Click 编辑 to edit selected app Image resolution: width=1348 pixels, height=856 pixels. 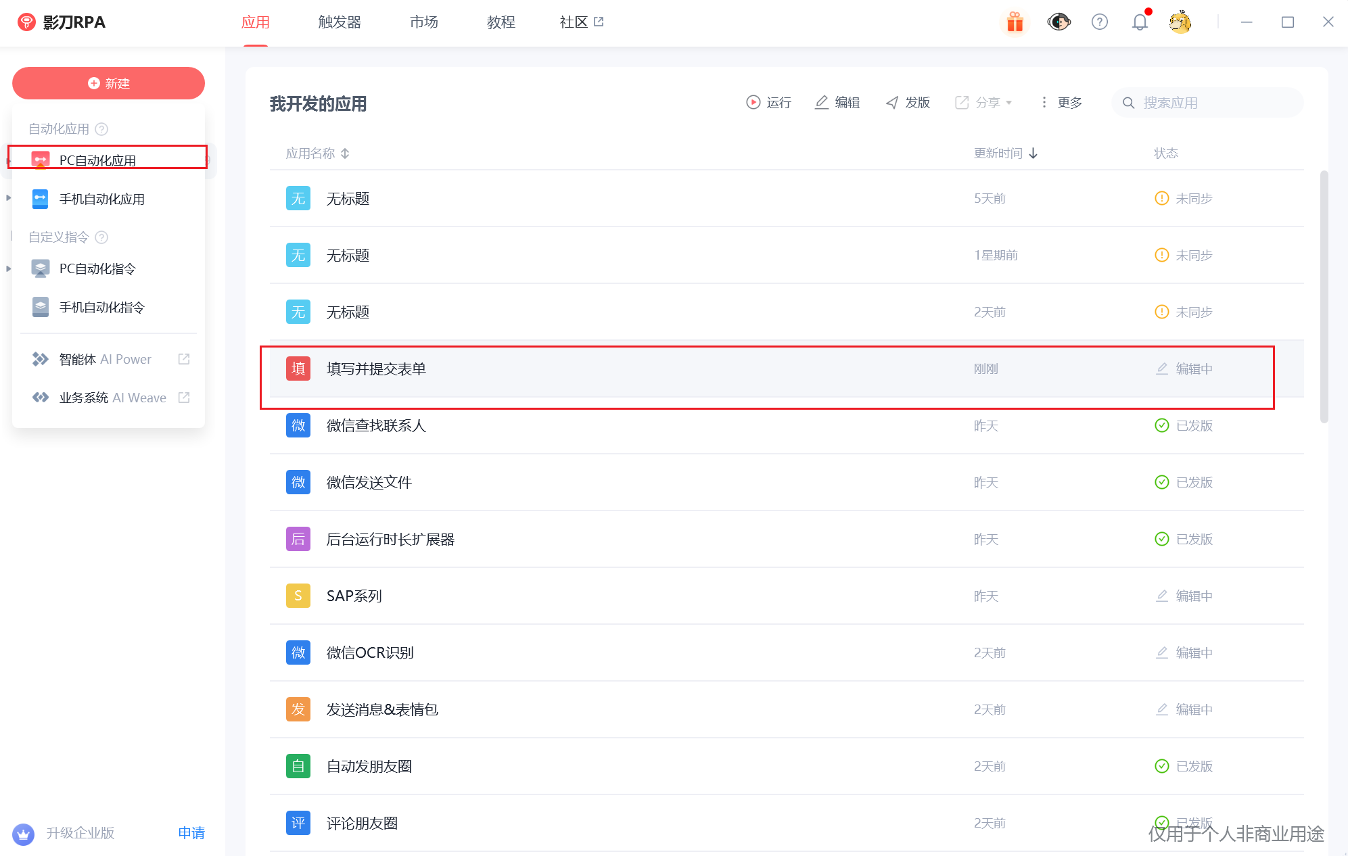click(837, 102)
